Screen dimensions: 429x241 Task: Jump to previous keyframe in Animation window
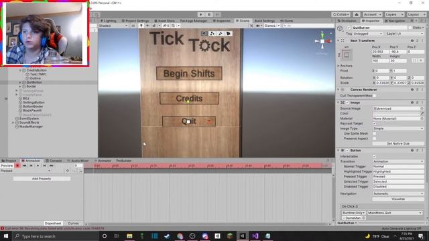[x=31, y=165]
